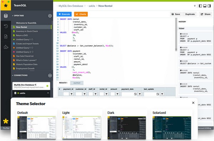Toggle the right panel layout icon
214x141 pixels.
click(209, 6)
